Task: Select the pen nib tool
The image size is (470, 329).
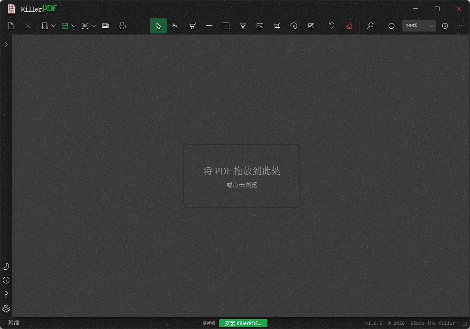Action: coord(243,26)
